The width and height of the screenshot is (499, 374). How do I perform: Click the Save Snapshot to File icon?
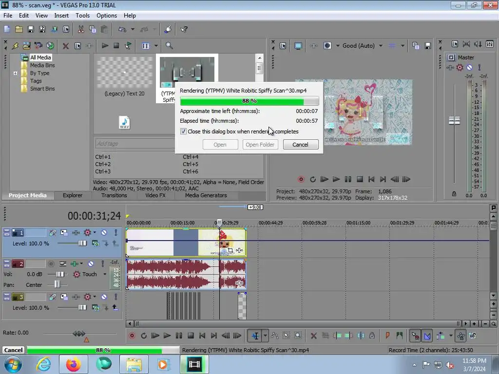tap(428, 46)
